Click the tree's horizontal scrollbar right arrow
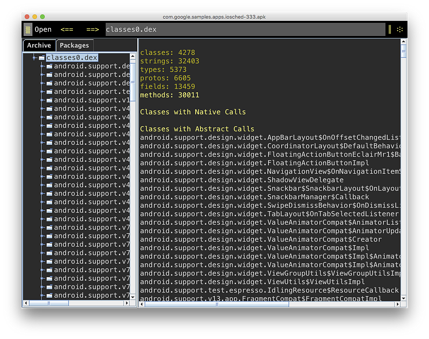 point(127,303)
